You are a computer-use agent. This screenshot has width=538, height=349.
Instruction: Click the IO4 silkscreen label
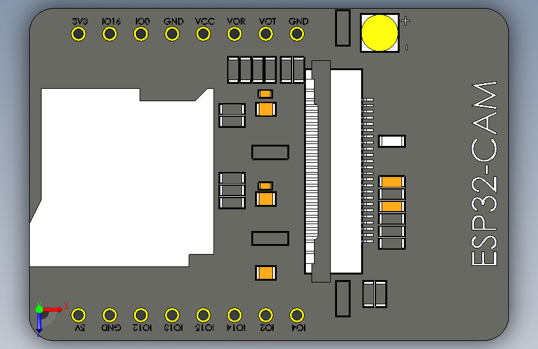point(298,328)
